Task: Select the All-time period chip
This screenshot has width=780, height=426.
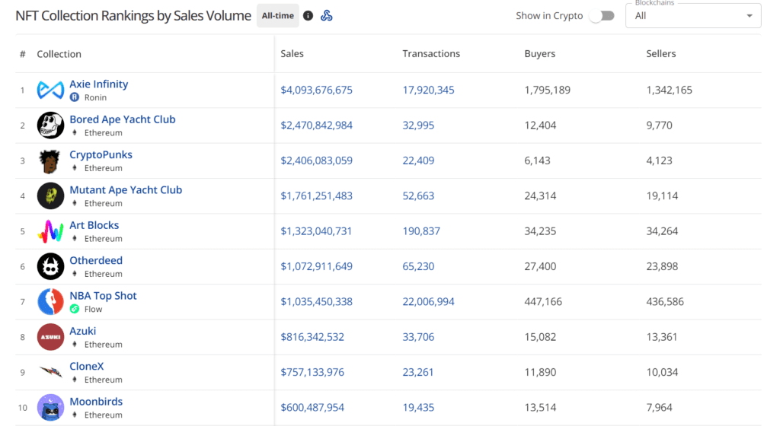Action: pos(277,16)
